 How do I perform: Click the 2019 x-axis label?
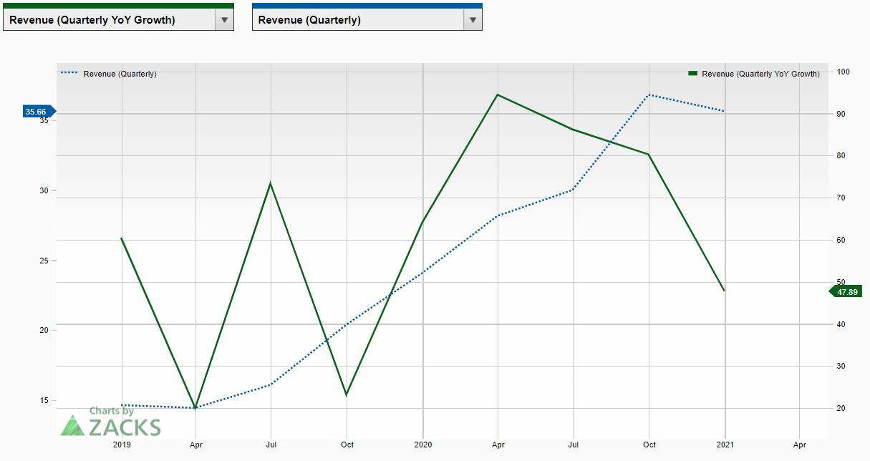tap(122, 445)
